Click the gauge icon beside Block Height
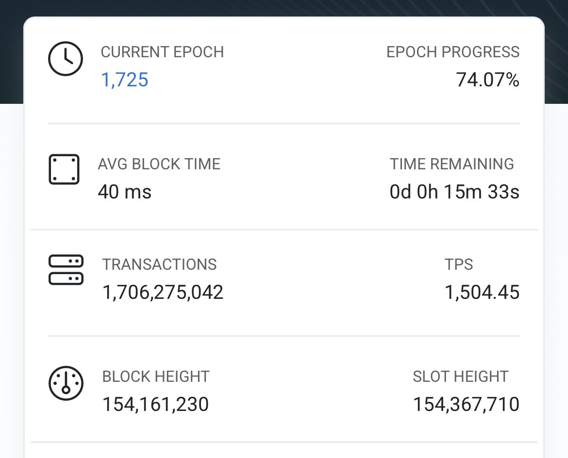The width and height of the screenshot is (568, 458). (66, 383)
